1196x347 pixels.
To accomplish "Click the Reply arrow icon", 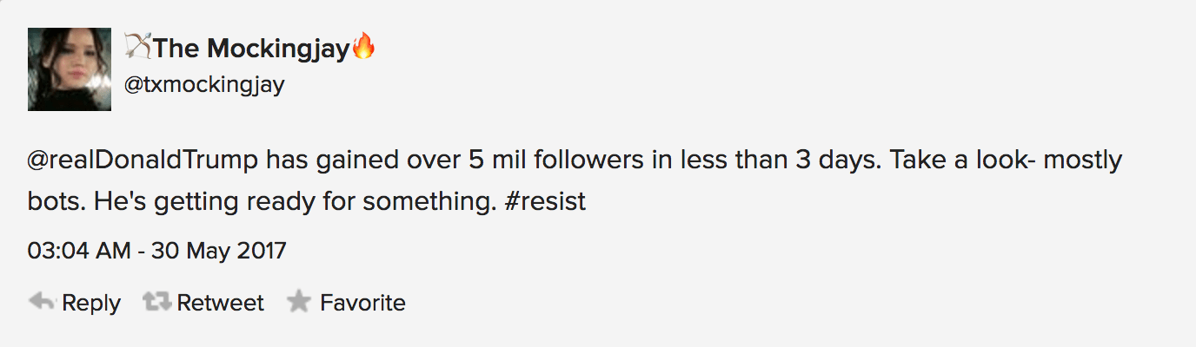I will coord(42,302).
